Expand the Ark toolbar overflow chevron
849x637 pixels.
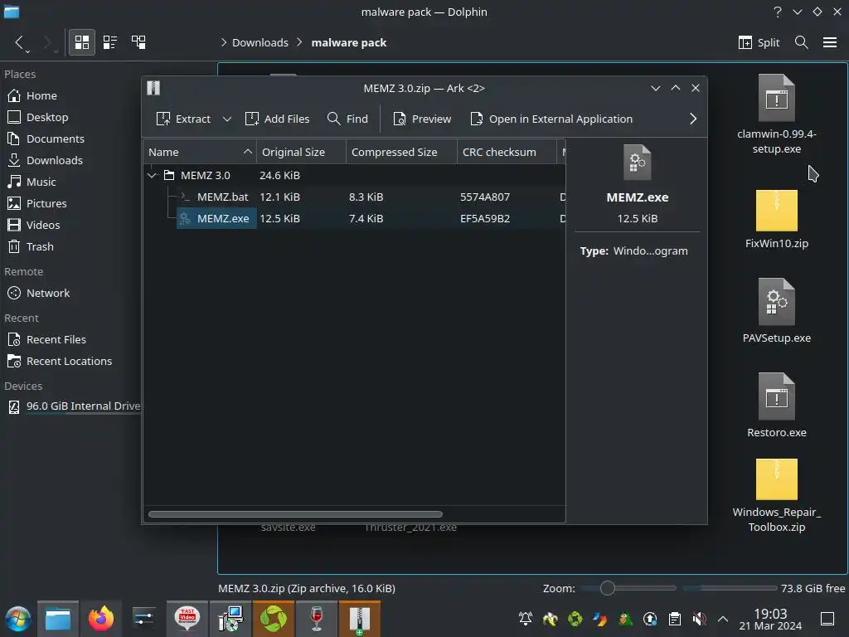pos(693,119)
